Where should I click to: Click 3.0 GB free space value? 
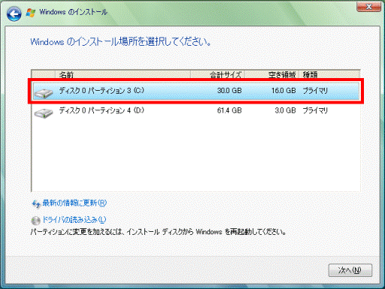[x=285, y=110]
